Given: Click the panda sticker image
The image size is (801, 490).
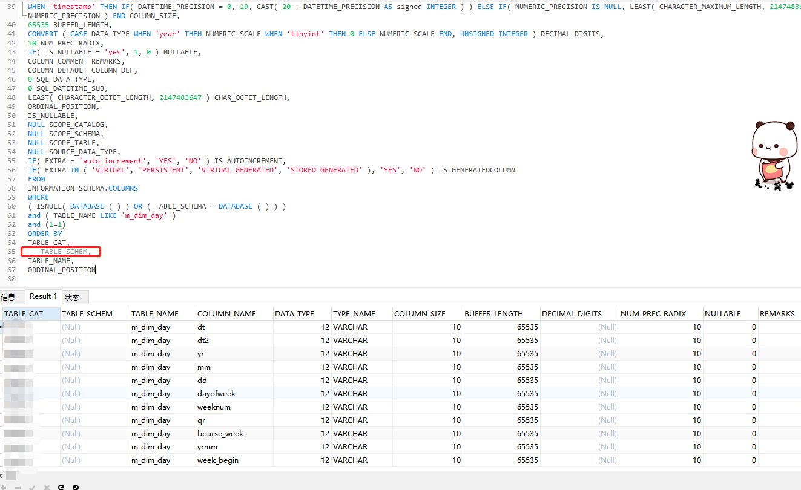Looking at the screenshot, I should coord(773,155).
